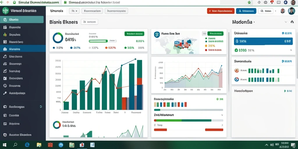
Task: Open the small caret dropdown after Eoan button
Action: click(276, 11)
